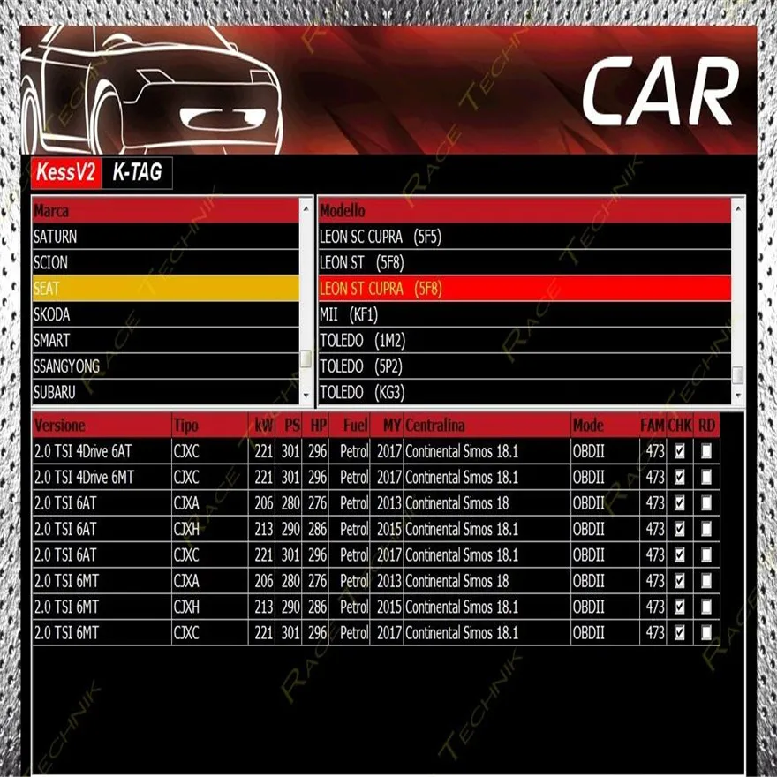Viewport: 777px width, 777px height.
Task: Switch to the KessV2 tab
Action: pos(66,172)
